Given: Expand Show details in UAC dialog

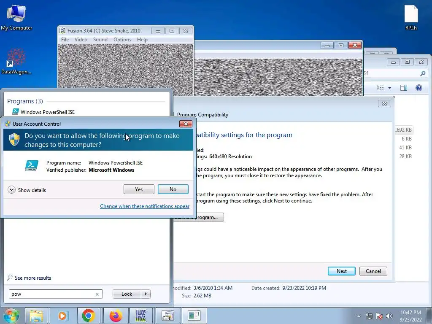Looking at the screenshot, I should (27, 190).
